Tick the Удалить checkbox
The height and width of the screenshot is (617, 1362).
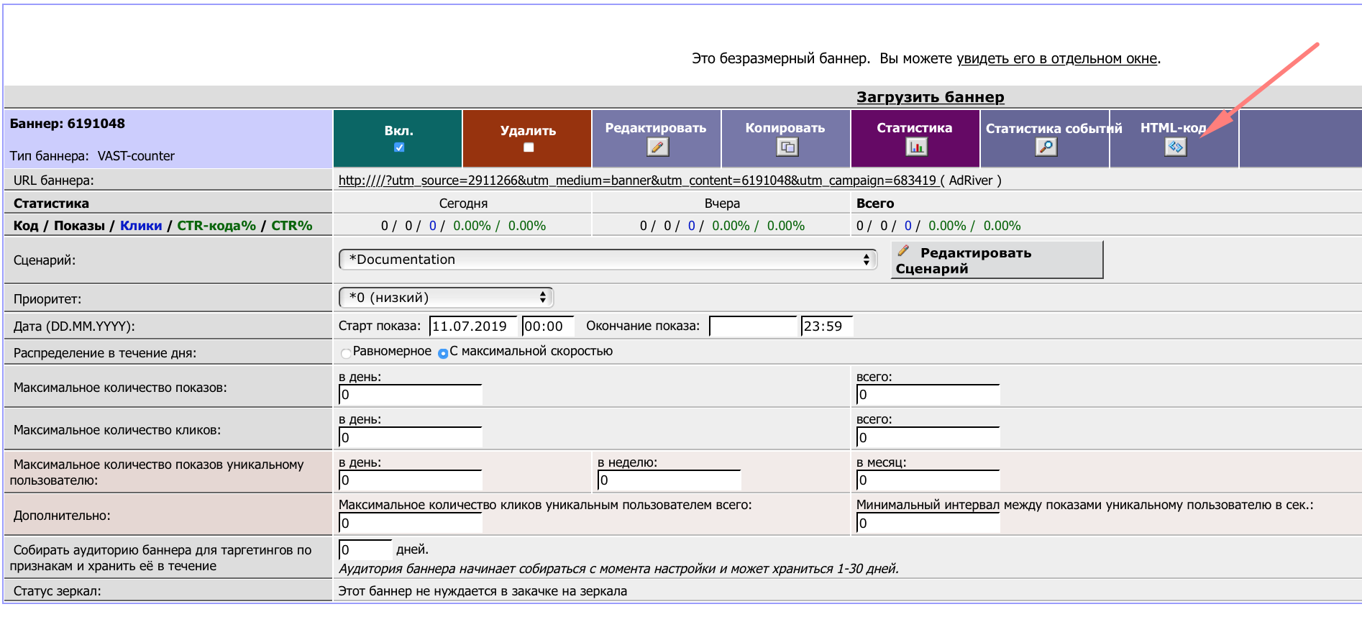[529, 147]
